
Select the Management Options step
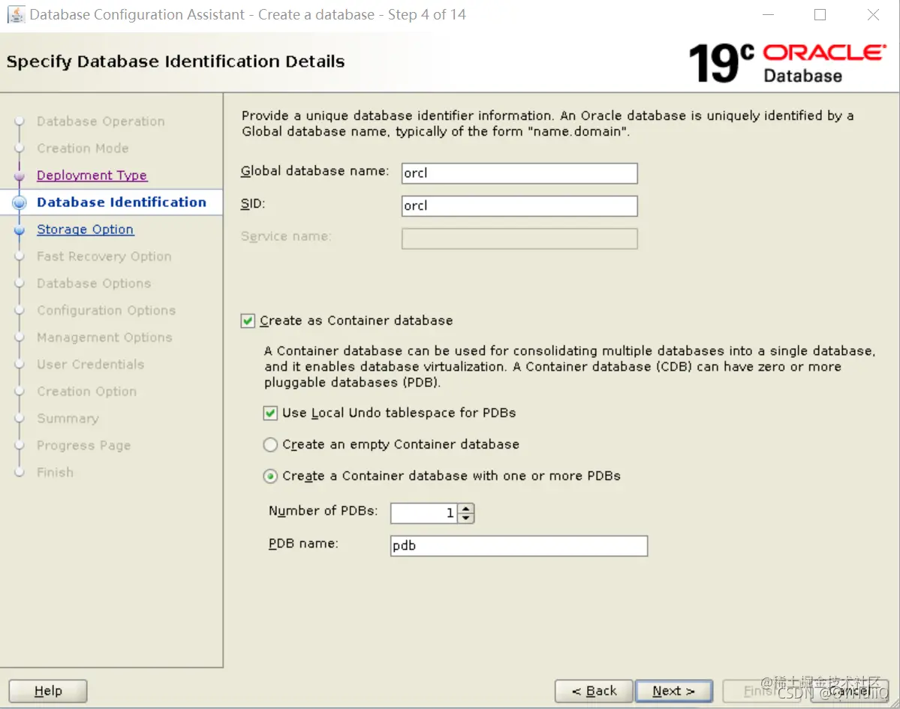(104, 338)
